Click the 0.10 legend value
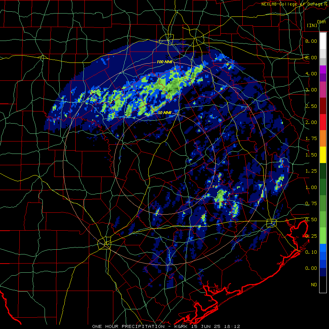Viewport: 329px width, 329px height. 311,252
